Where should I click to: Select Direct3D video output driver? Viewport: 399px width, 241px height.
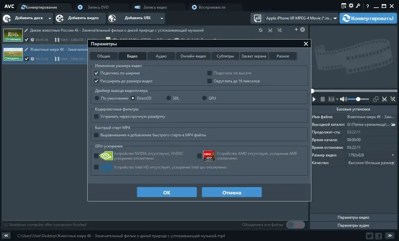133,98
